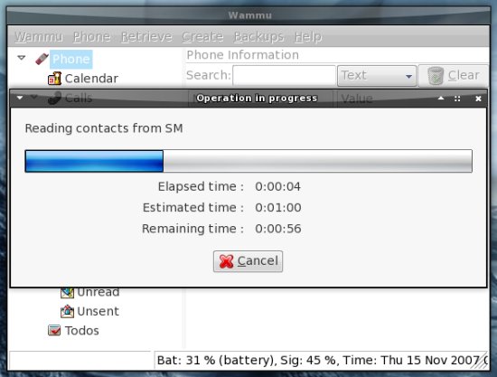Select the Calendar icon in sidebar
497x377 pixels.
click(x=54, y=79)
